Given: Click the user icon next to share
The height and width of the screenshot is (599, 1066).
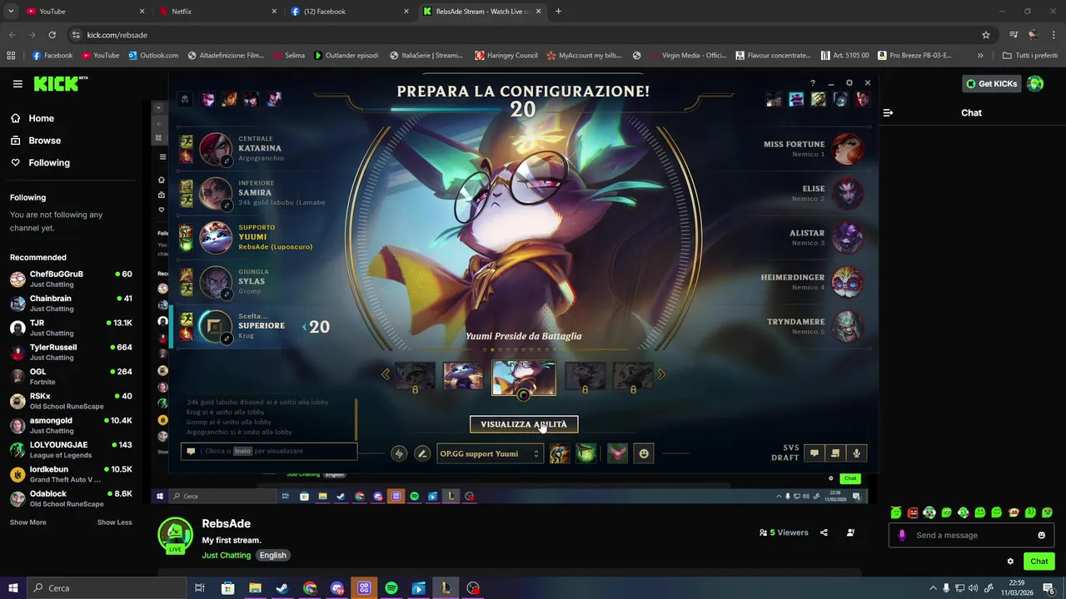Looking at the screenshot, I should coord(850,532).
